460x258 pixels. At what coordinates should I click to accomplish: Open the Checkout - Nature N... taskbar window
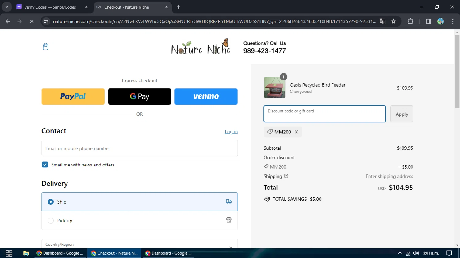[x=115, y=253]
